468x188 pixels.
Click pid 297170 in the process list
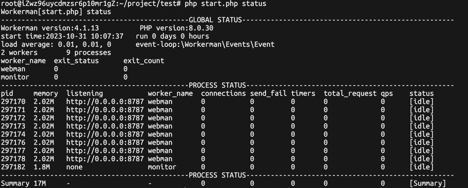[x=13, y=102]
